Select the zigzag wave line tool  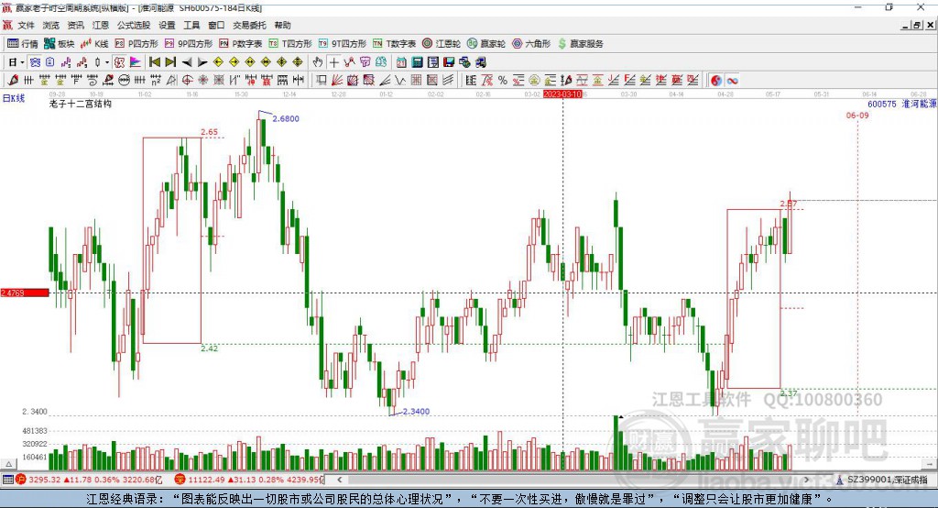(x=399, y=80)
